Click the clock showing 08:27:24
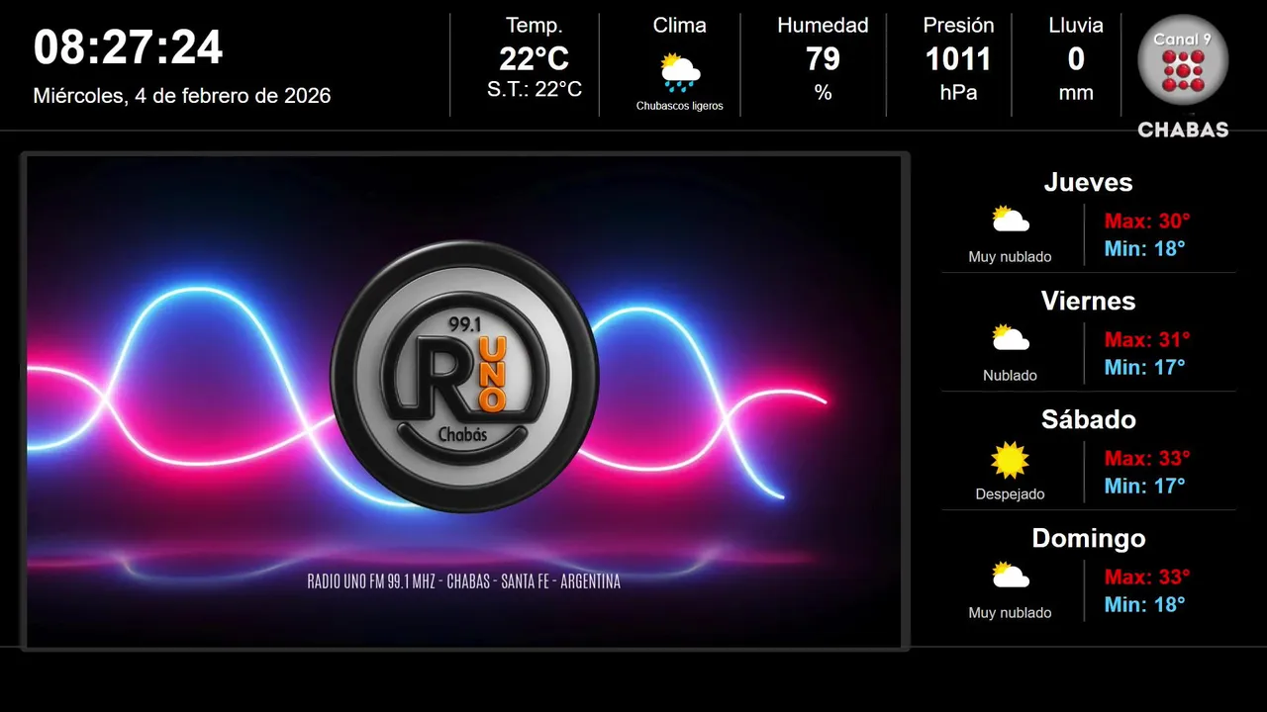Screen dimensions: 1267x712 [129, 47]
